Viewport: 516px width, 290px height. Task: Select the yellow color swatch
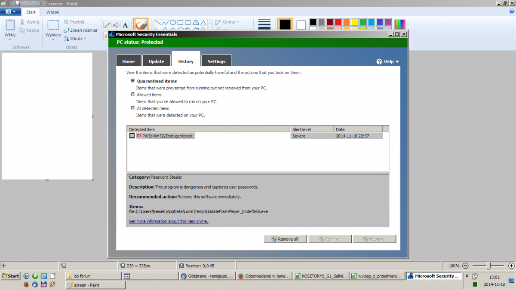pos(355,22)
